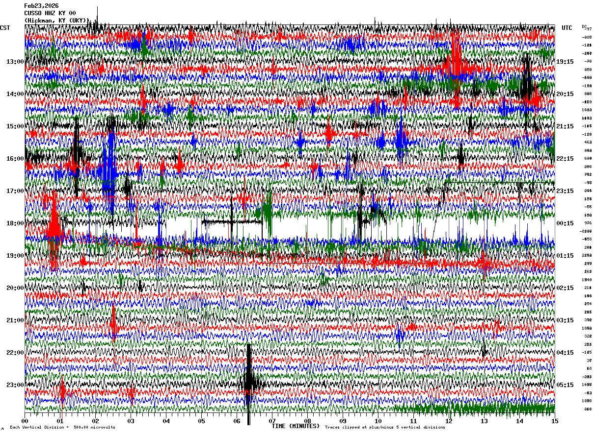This screenshot has height=434, width=594.
Task: Click the minute axis tick label 08
Action: 307,421
